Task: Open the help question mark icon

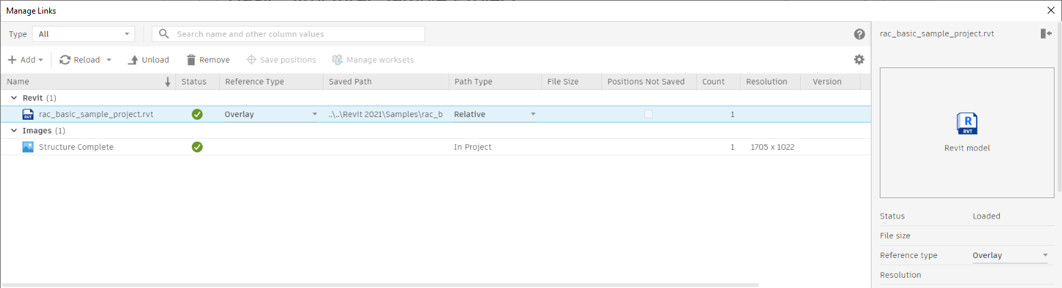Action: point(859,34)
